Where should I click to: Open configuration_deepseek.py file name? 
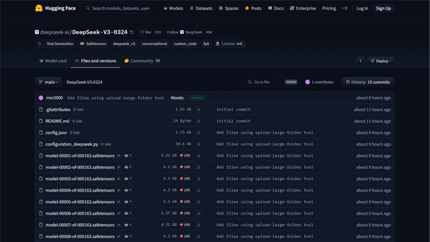point(72,144)
